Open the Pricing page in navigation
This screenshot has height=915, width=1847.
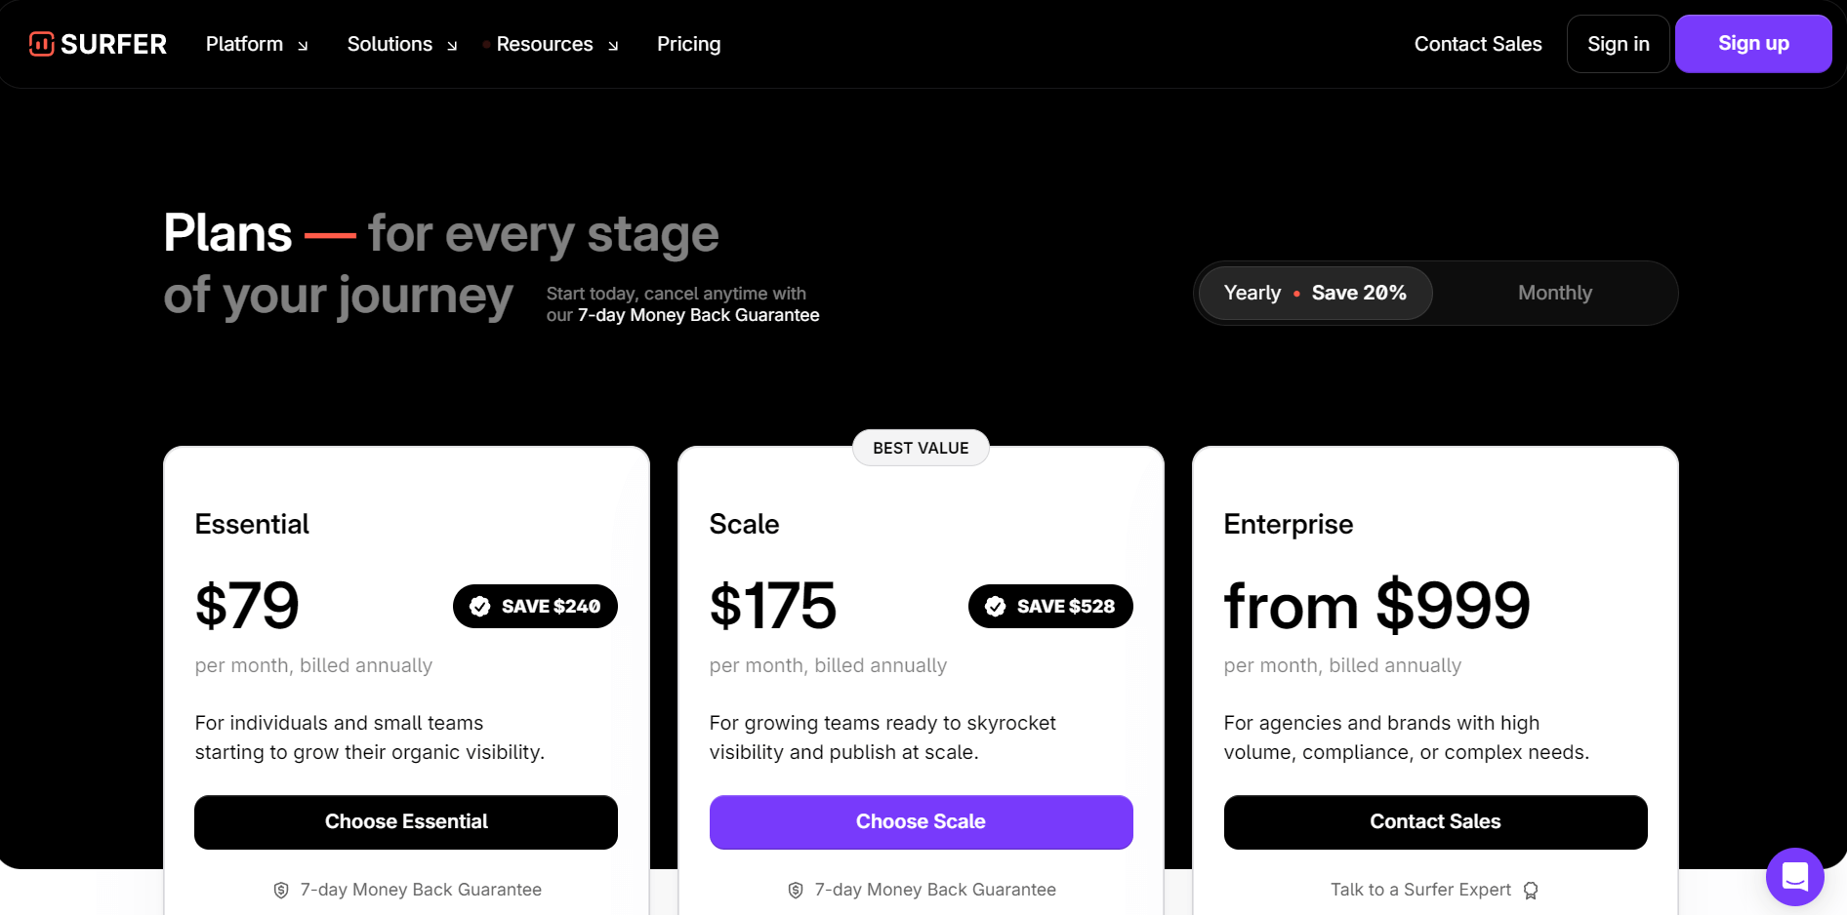coord(688,44)
